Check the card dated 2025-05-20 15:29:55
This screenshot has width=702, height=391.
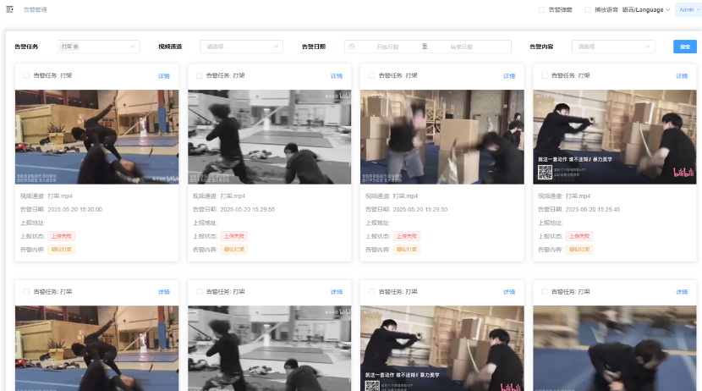[199, 75]
